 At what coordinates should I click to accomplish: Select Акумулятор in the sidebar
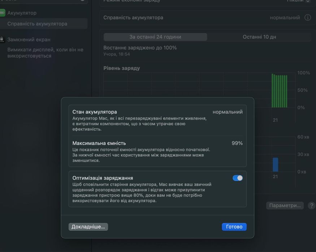pos(22,13)
